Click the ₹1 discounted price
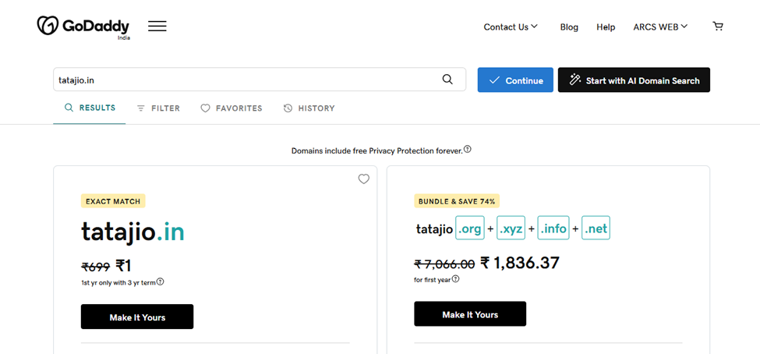 pos(124,266)
